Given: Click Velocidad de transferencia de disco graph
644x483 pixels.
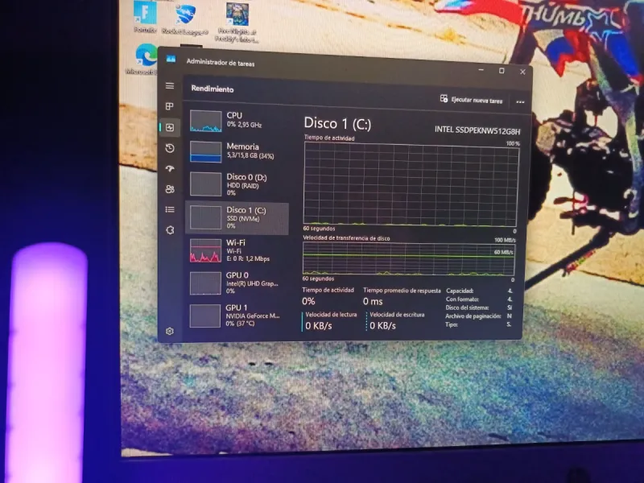Looking at the screenshot, I should click(x=409, y=258).
